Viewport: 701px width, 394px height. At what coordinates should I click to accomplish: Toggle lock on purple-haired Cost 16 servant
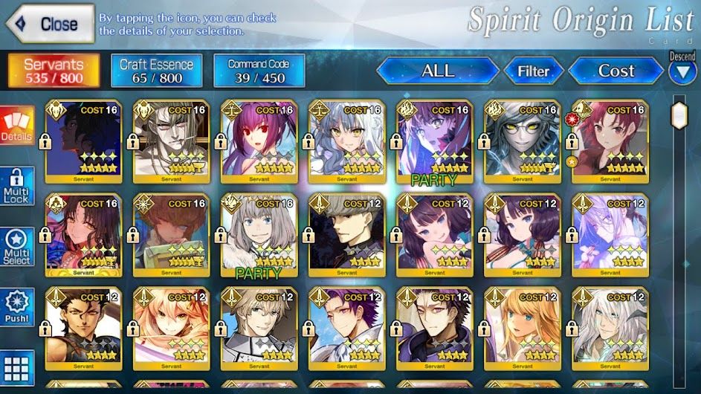(220, 142)
